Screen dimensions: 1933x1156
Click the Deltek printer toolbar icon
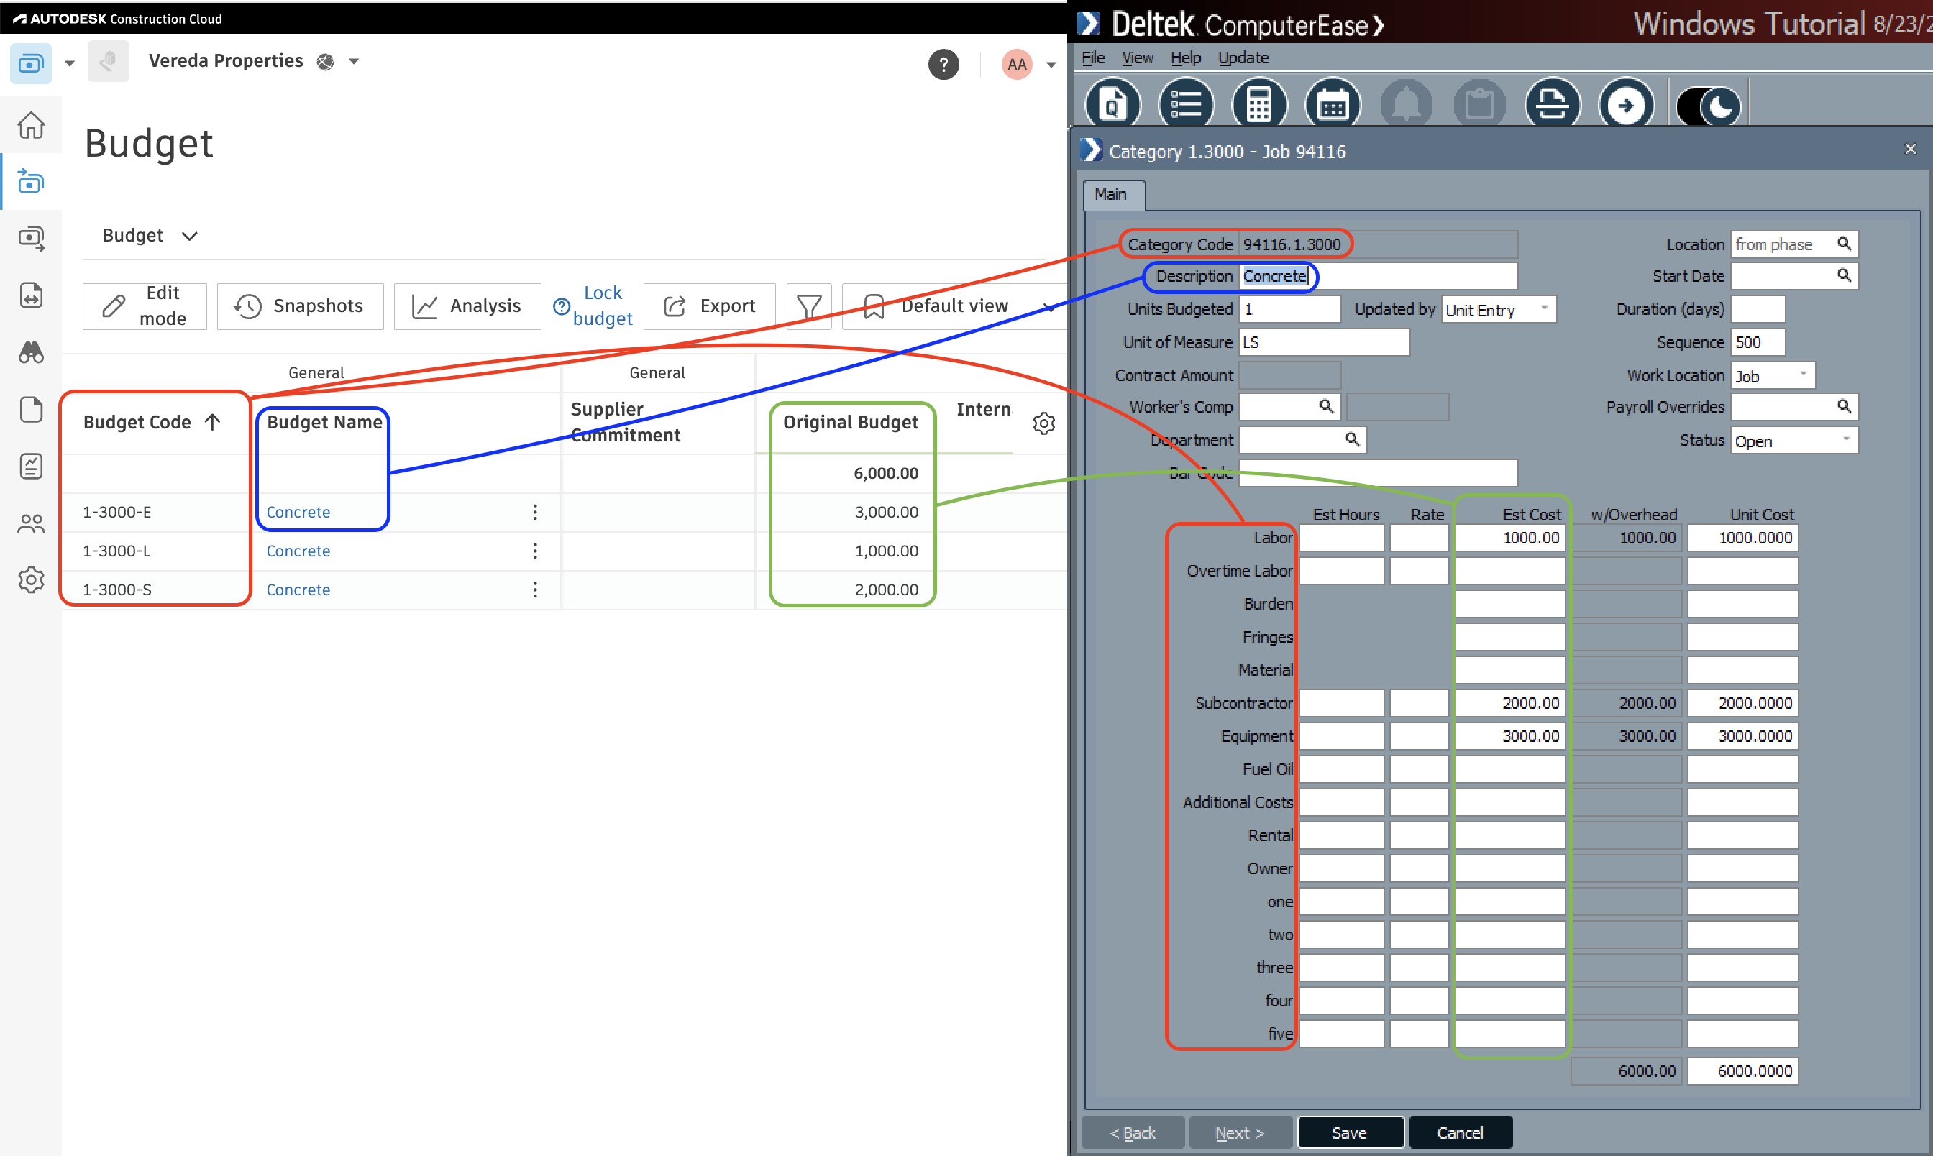point(1553,104)
